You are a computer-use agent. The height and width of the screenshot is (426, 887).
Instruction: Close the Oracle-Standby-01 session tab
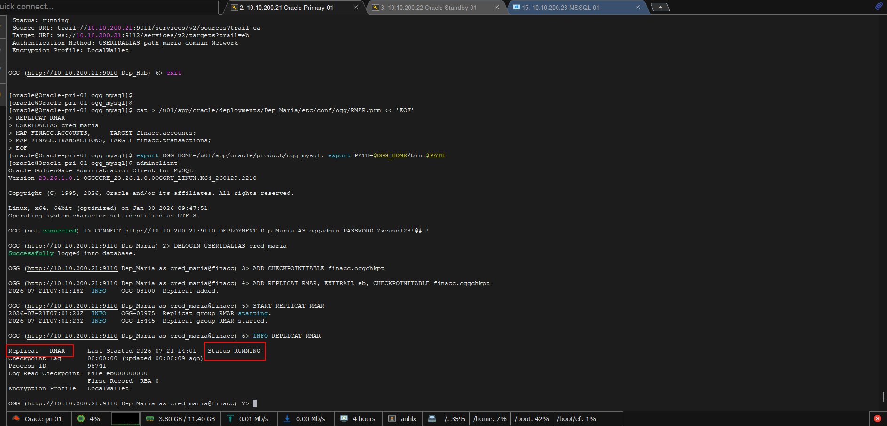click(x=497, y=8)
